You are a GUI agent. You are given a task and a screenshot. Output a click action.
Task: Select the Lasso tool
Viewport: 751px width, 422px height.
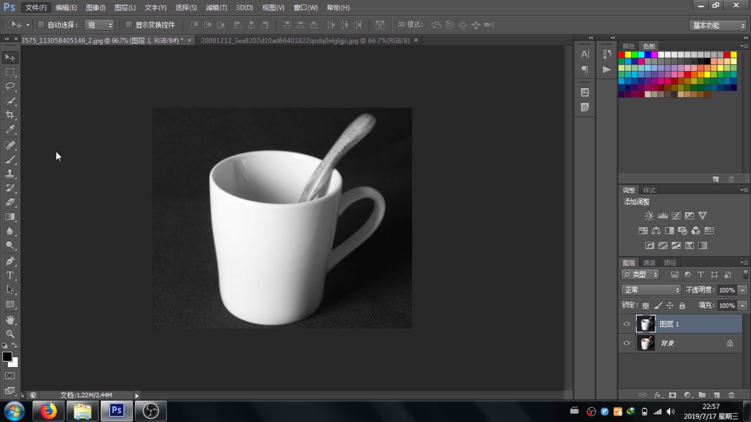(x=10, y=86)
